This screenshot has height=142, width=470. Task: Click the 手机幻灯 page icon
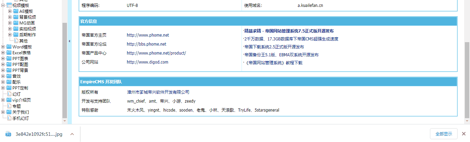pyautogui.click(x=9, y=118)
